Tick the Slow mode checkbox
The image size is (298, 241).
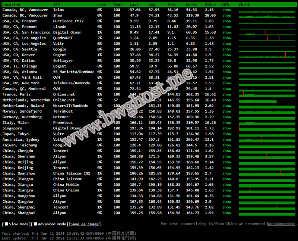pos(6,224)
